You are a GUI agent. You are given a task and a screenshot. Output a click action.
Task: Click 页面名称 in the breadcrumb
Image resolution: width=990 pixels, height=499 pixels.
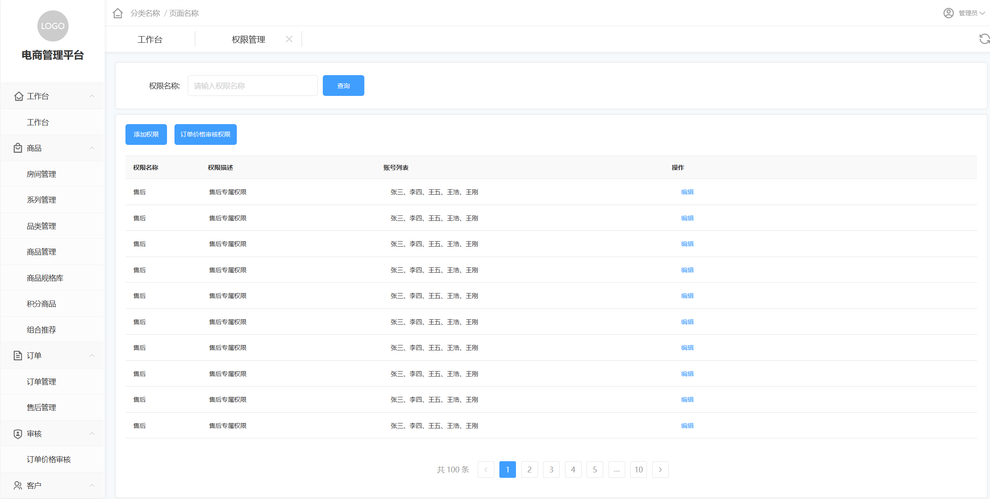click(184, 13)
